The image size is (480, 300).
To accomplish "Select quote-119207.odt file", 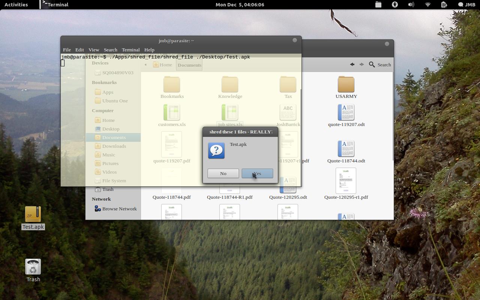I will point(346,115).
